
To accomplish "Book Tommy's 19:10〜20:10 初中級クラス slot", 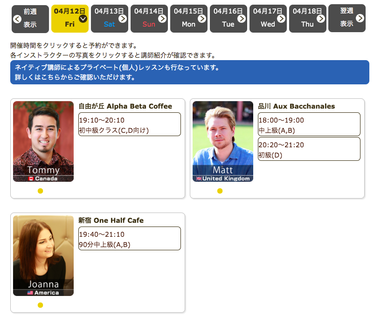I will click(129, 124).
